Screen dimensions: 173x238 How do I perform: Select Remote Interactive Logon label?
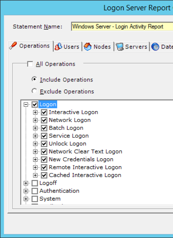click(85, 167)
